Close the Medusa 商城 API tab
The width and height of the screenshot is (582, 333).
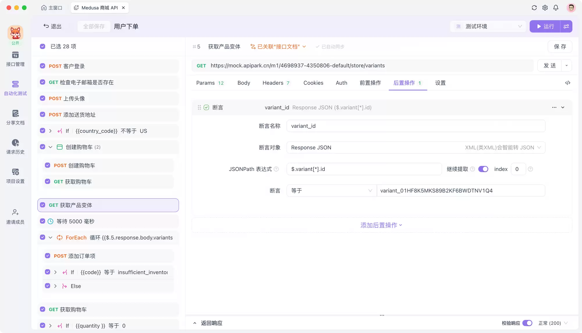tap(123, 8)
